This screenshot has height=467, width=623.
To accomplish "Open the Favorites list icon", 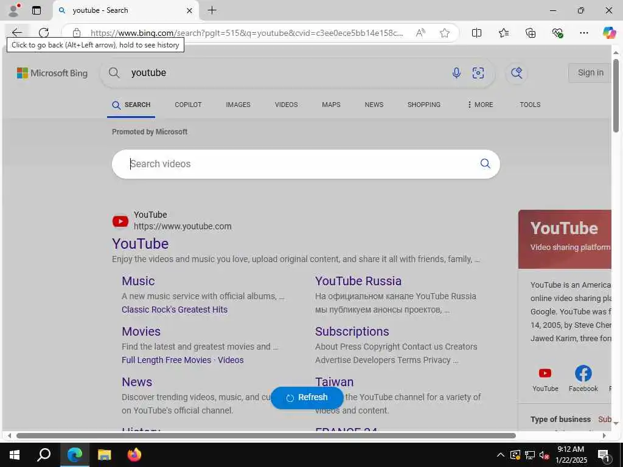I will (x=503, y=33).
